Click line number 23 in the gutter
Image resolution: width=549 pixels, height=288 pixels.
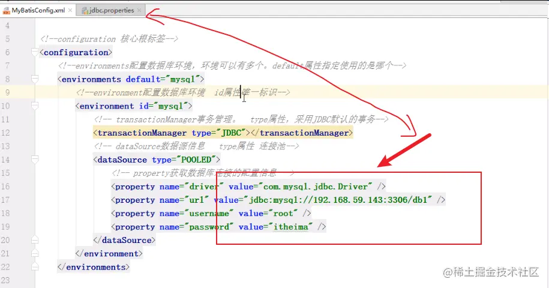(x=5, y=280)
